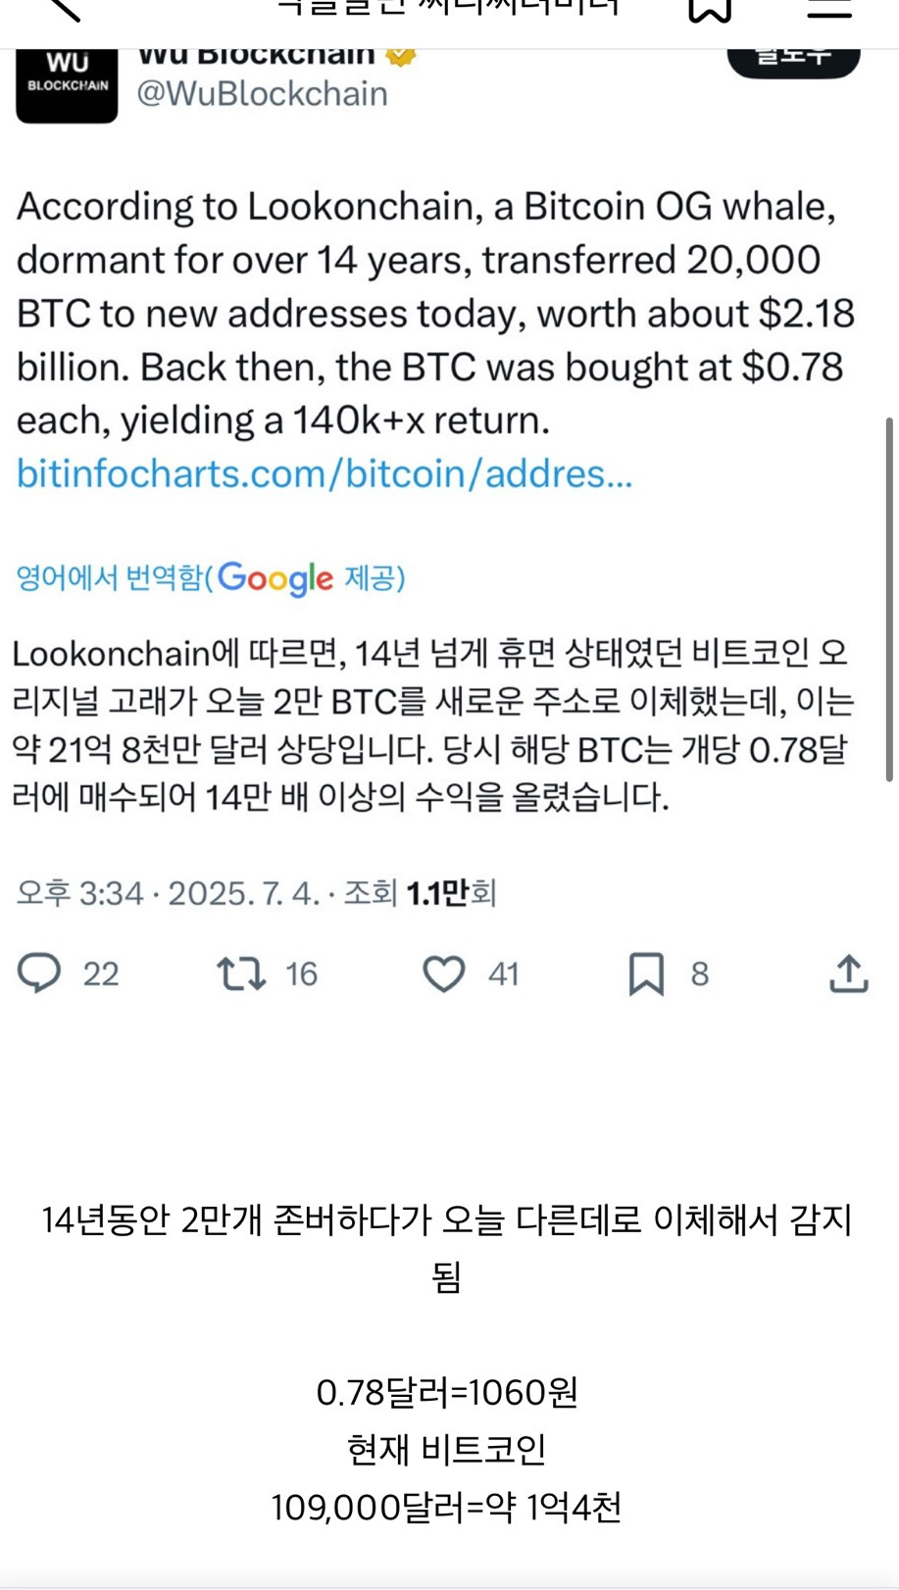Open the hamburger menu

(829, 10)
